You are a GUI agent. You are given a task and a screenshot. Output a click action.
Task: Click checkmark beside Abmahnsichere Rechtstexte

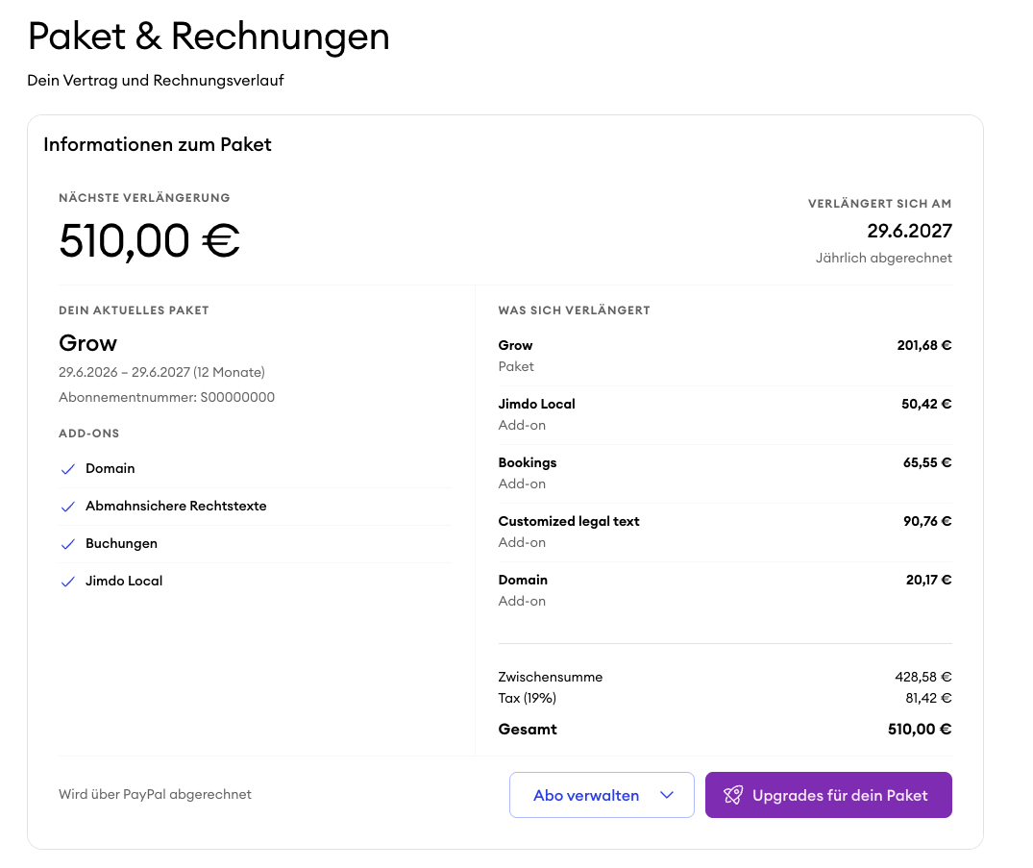(68, 507)
